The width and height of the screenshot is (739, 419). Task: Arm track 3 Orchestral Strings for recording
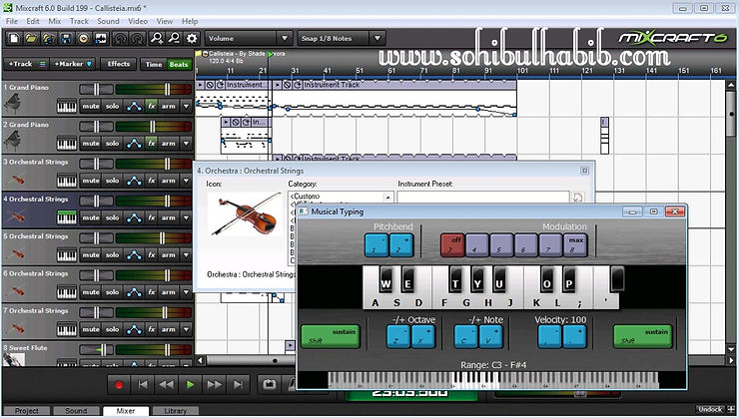click(168, 181)
